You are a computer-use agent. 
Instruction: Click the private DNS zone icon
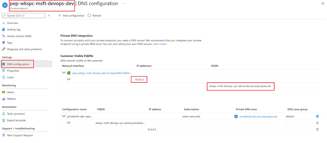tap(236, 116)
